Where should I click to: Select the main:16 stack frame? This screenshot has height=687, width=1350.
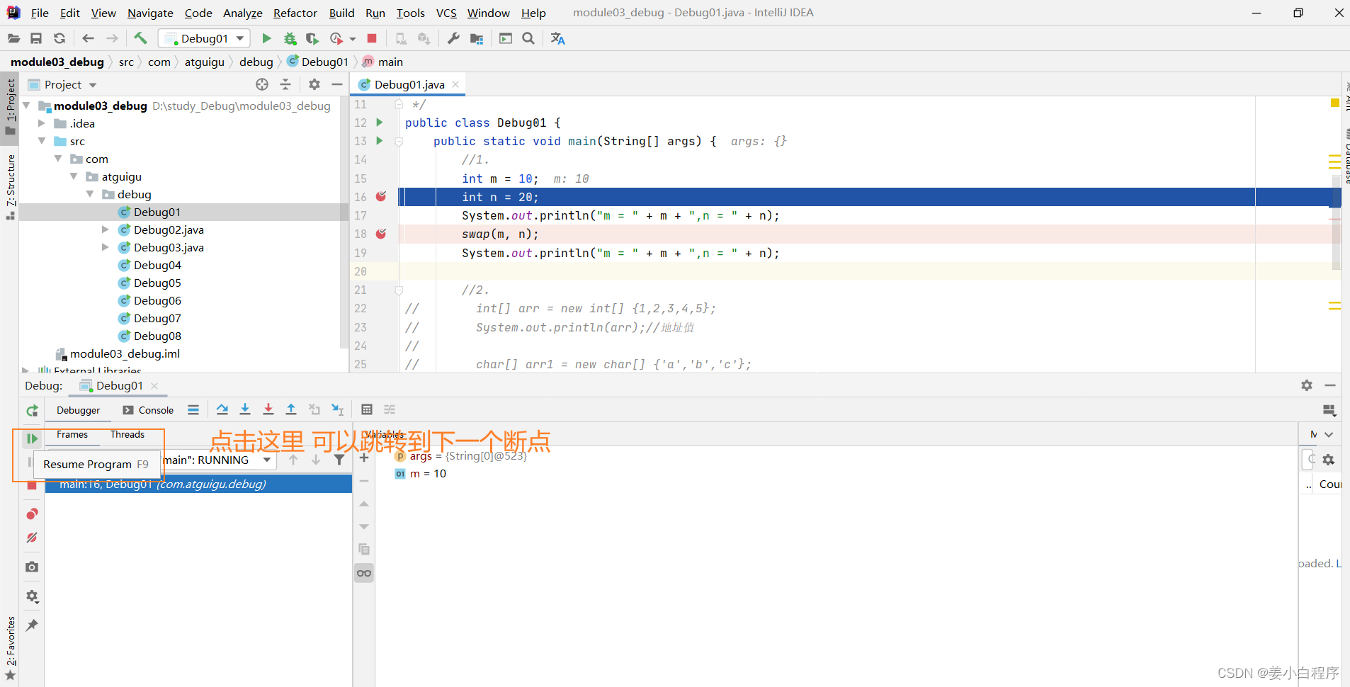pyautogui.click(x=198, y=484)
